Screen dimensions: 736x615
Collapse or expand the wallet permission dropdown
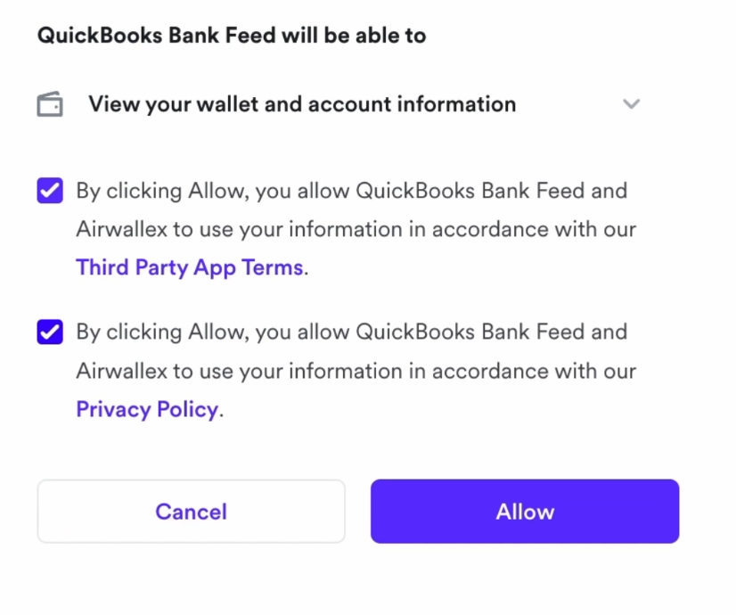pos(631,104)
